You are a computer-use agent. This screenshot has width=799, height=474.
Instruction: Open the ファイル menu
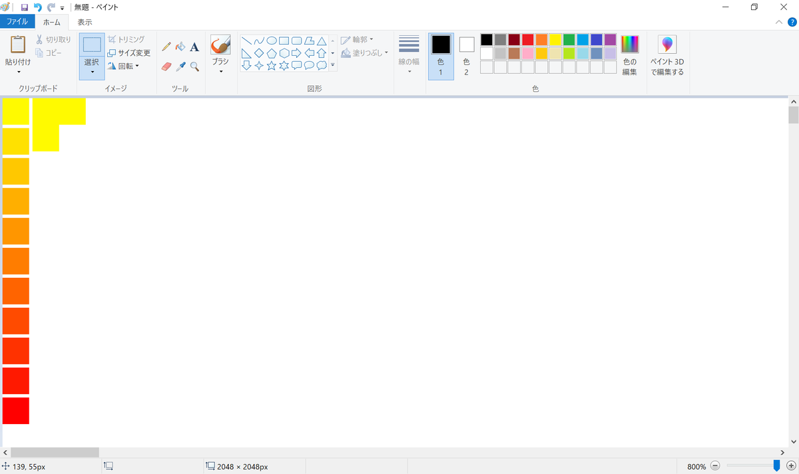[x=19, y=21]
